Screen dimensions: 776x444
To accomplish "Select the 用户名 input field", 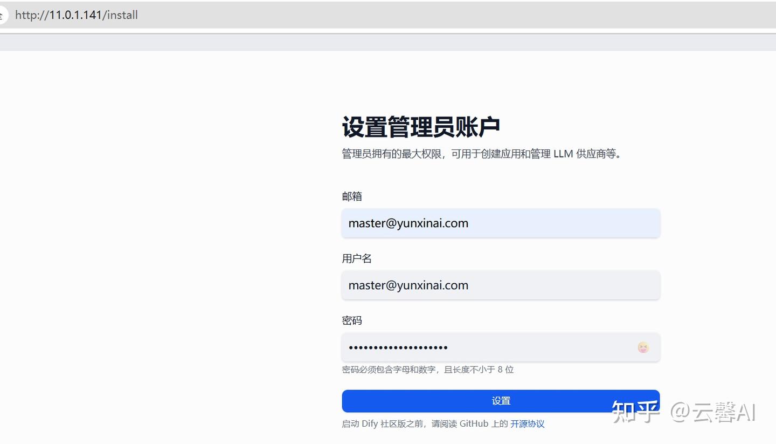I will [500, 285].
